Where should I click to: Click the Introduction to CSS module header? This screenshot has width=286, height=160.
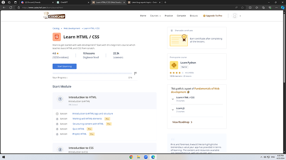pos(104,148)
